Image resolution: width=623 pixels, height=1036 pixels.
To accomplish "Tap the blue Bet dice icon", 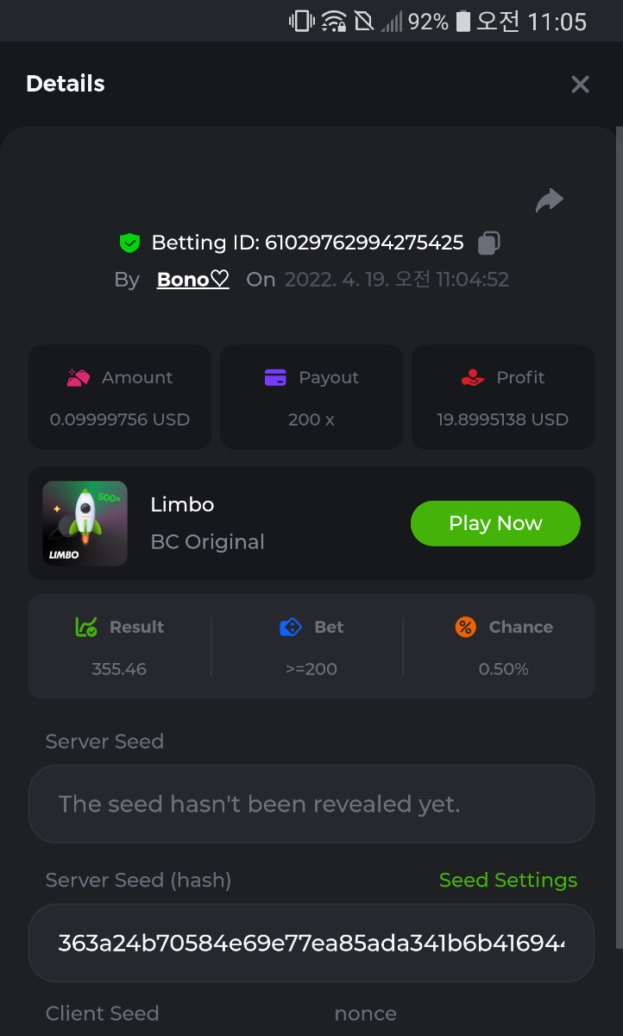I will [x=291, y=627].
